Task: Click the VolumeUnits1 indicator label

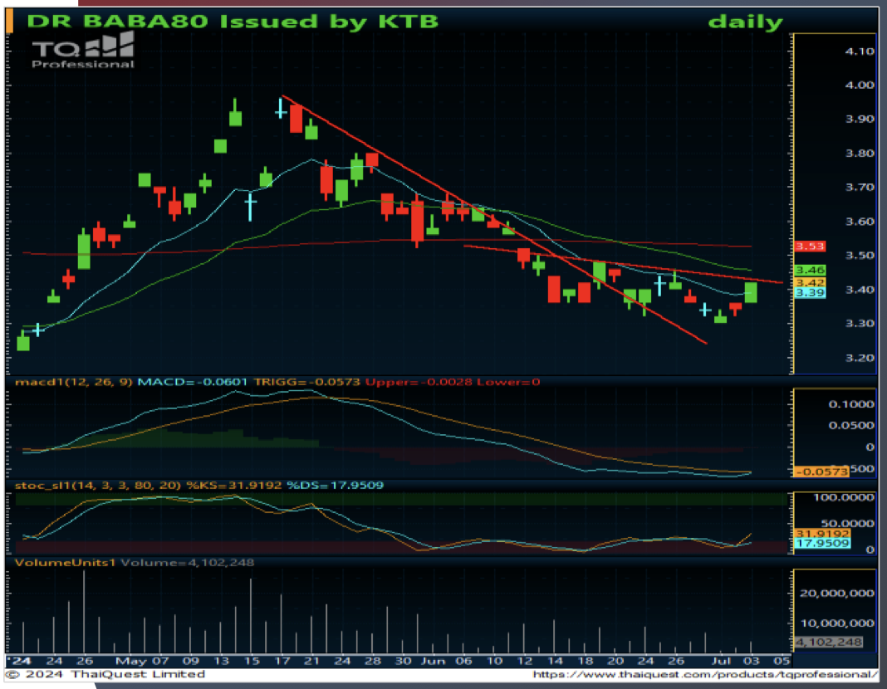Action: coord(65,563)
